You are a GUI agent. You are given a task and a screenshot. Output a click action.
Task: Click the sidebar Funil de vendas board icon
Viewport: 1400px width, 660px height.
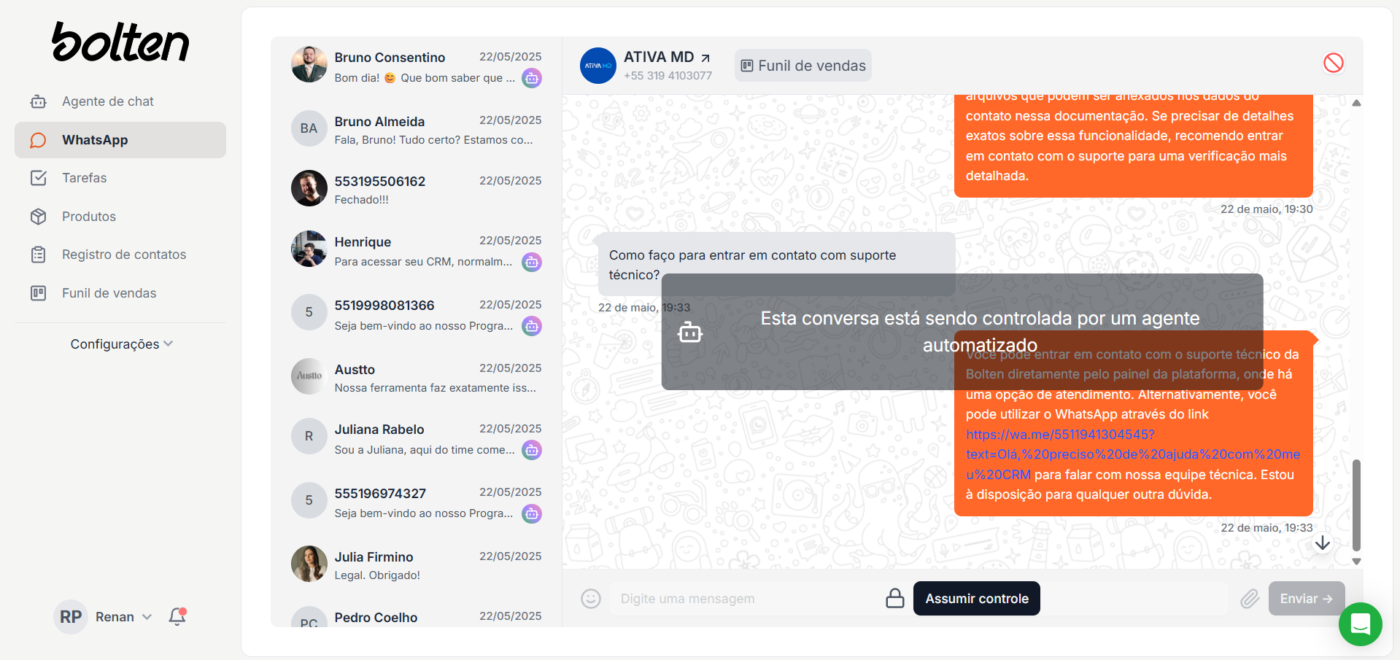38,293
